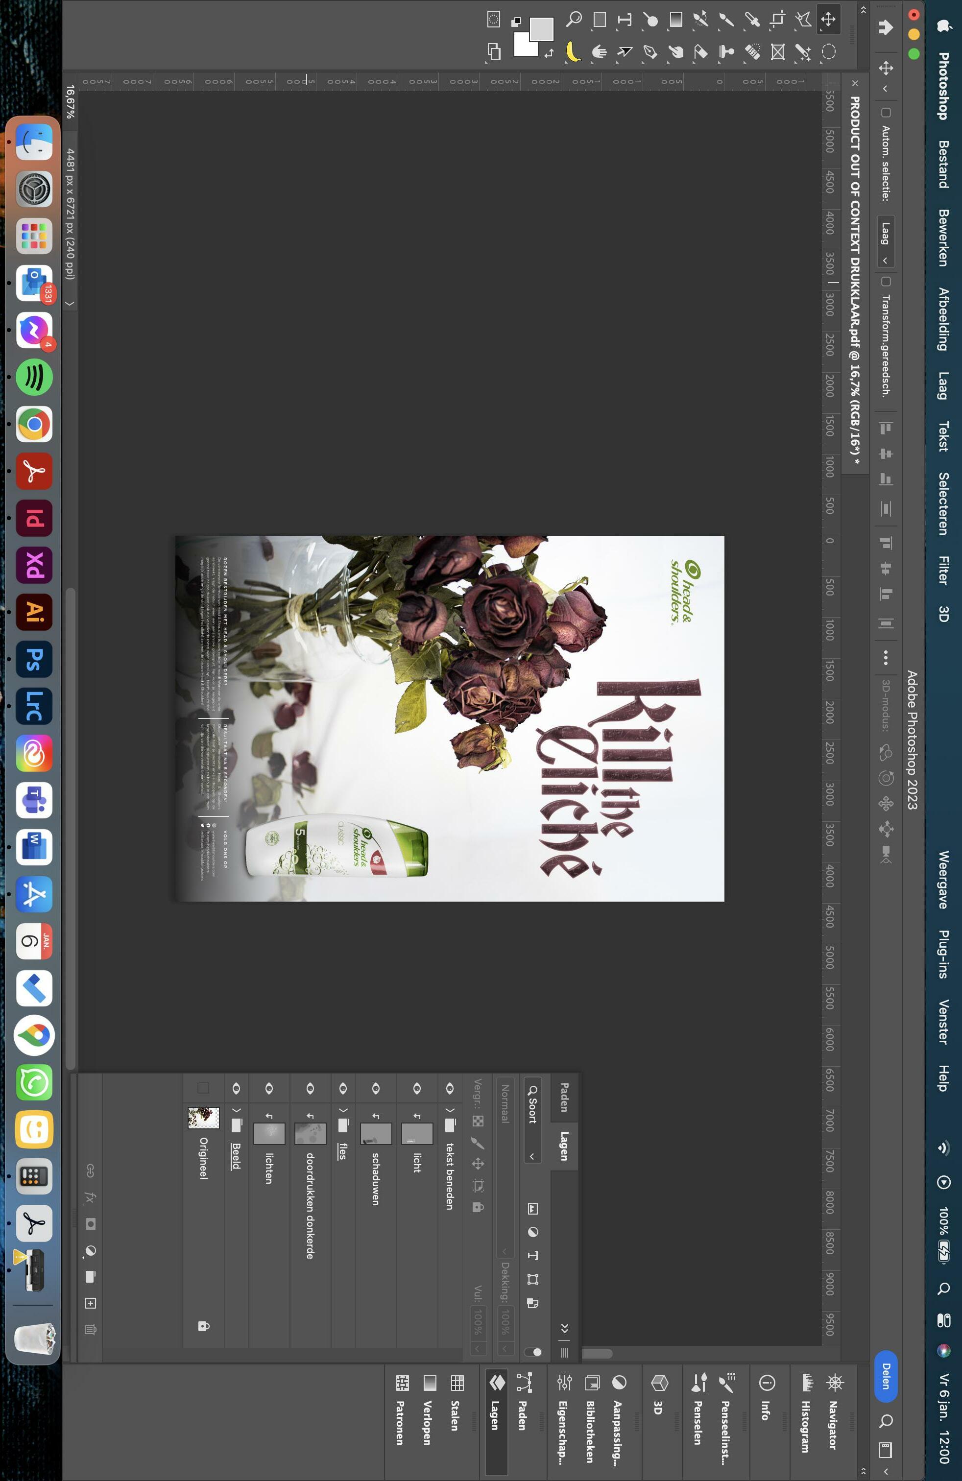Select the Clone Stamp tool
Viewport: 962px width, 1481px height.
(x=726, y=51)
